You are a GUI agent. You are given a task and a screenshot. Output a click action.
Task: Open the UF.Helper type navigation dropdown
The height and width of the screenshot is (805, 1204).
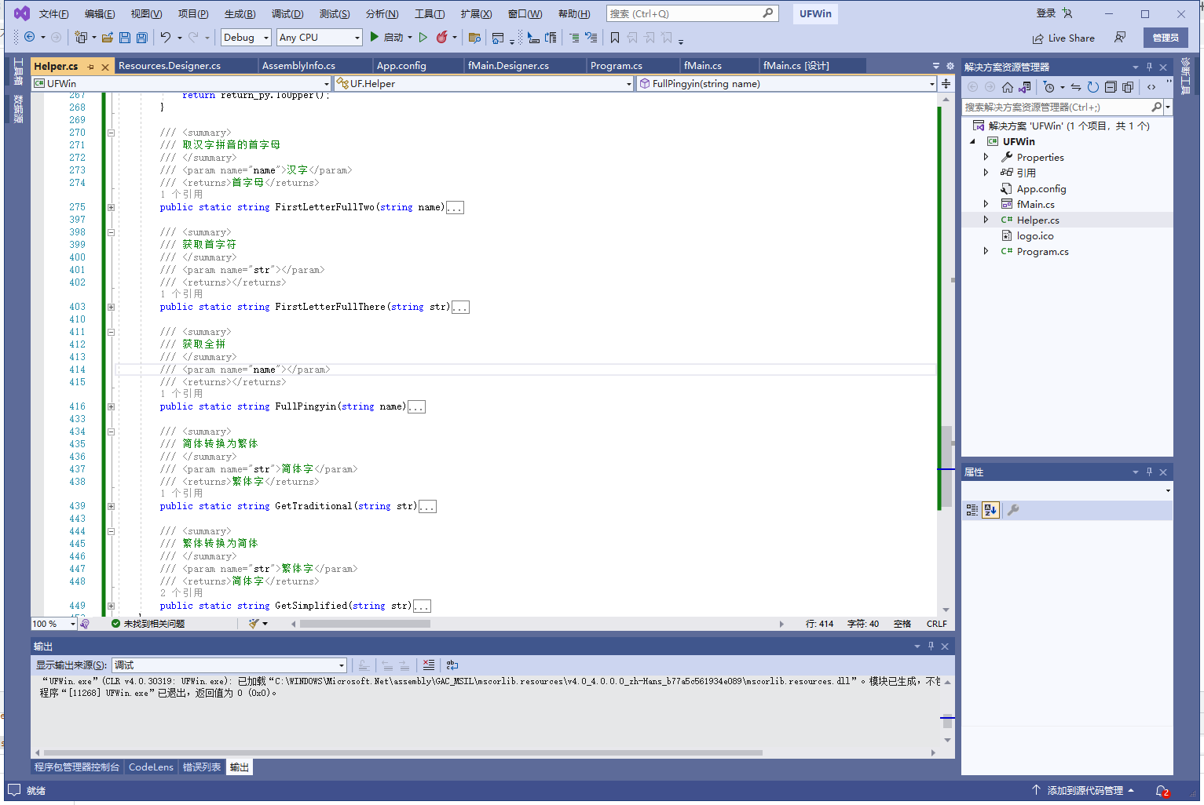(x=484, y=83)
